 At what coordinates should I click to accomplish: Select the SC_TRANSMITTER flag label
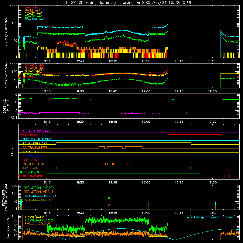click(x=35, y=148)
